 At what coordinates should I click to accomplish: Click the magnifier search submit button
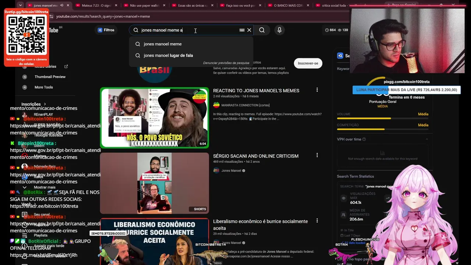[x=262, y=30]
